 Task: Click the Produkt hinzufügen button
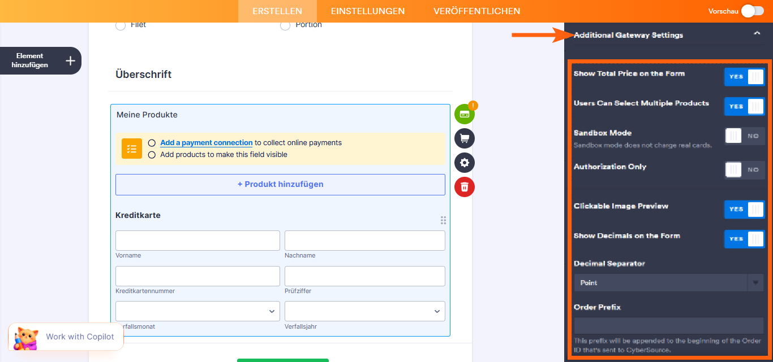[280, 185]
